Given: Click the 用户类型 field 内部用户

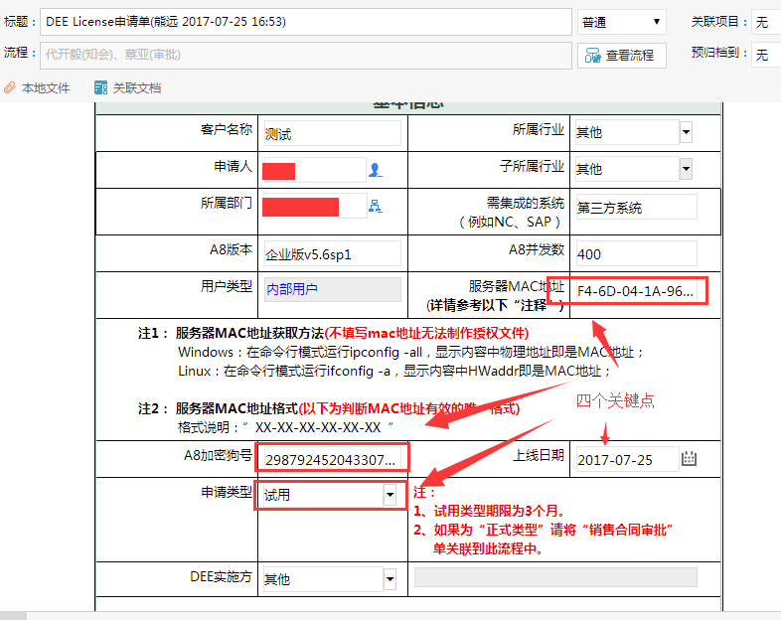Looking at the screenshot, I should coord(332,289).
